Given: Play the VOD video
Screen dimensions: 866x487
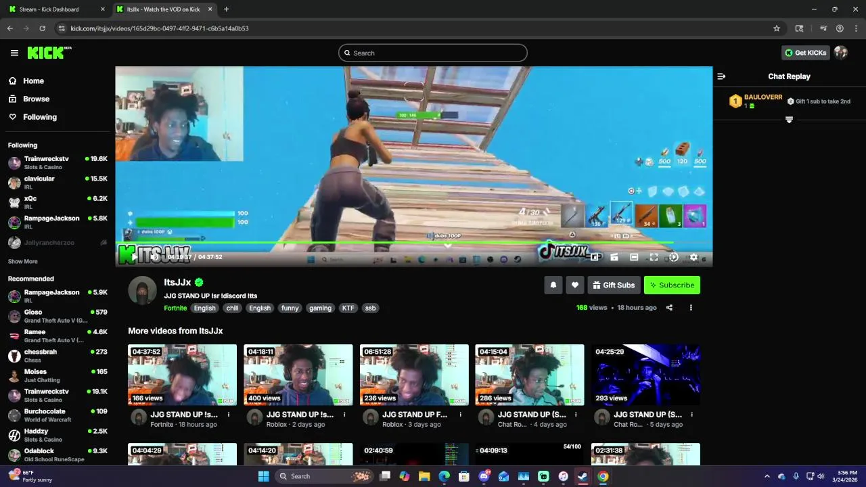Looking at the screenshot, I should 134,257.
